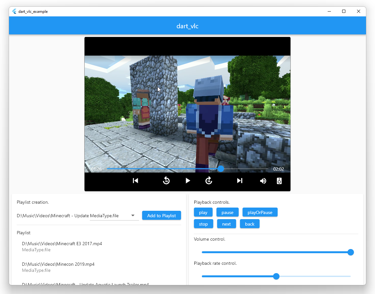Open the audio device speaker icon

click(x=279, y=181)
